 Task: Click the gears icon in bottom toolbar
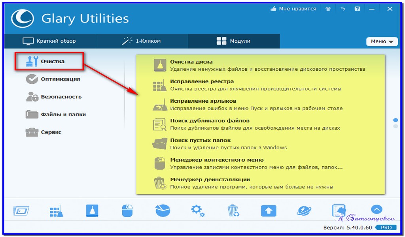(x=198, y=211)
